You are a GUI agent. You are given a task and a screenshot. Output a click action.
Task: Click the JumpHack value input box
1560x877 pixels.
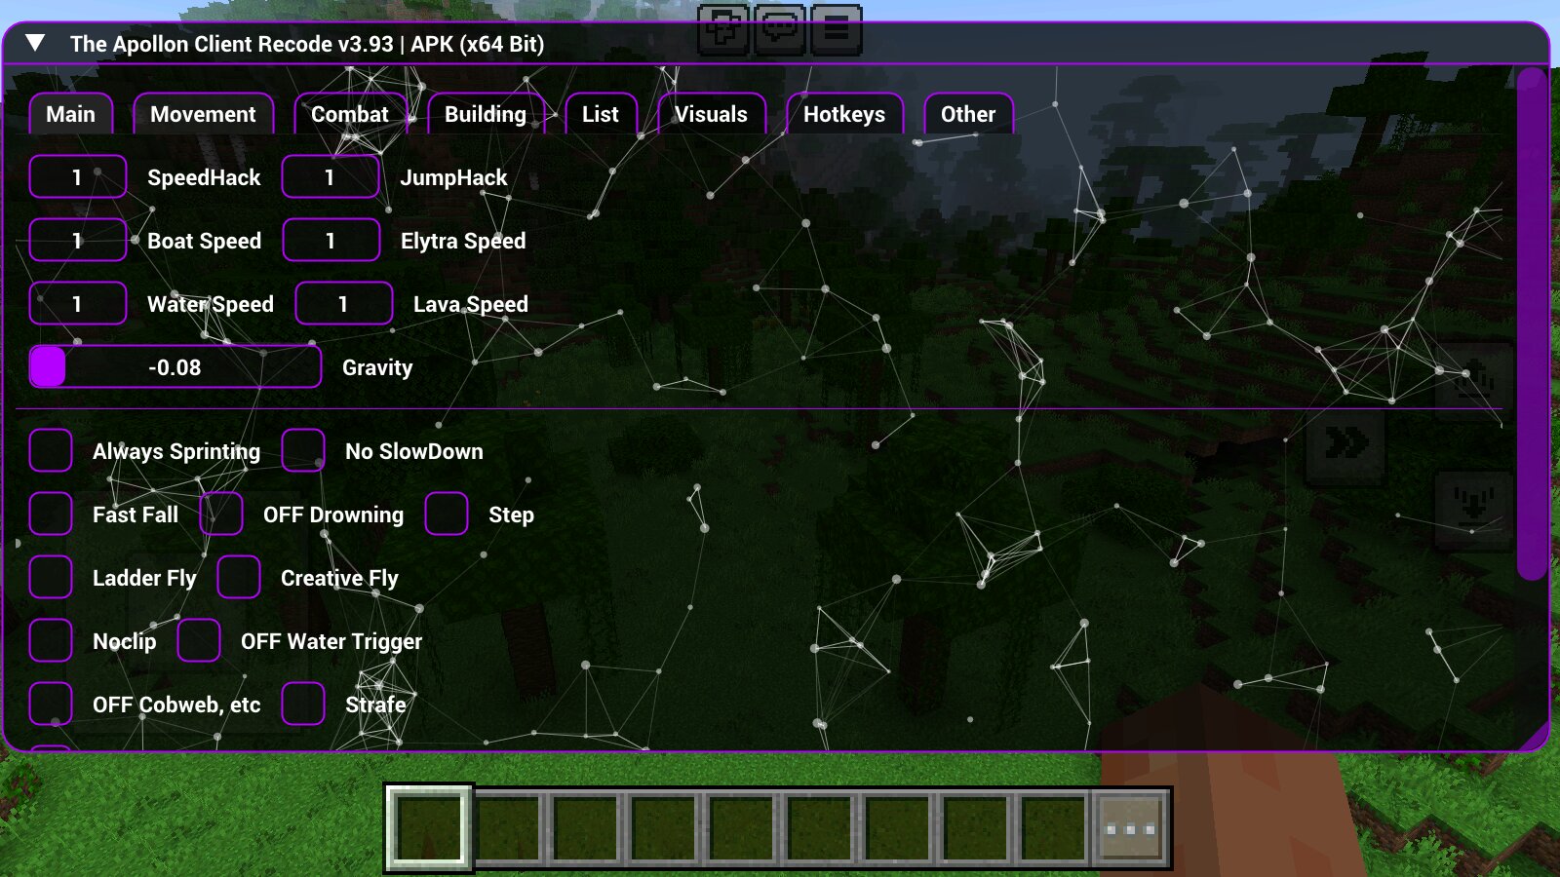tap(331, 177)
